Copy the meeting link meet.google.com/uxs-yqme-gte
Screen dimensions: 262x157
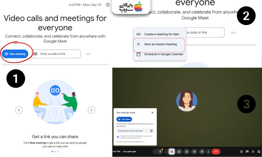151,131
